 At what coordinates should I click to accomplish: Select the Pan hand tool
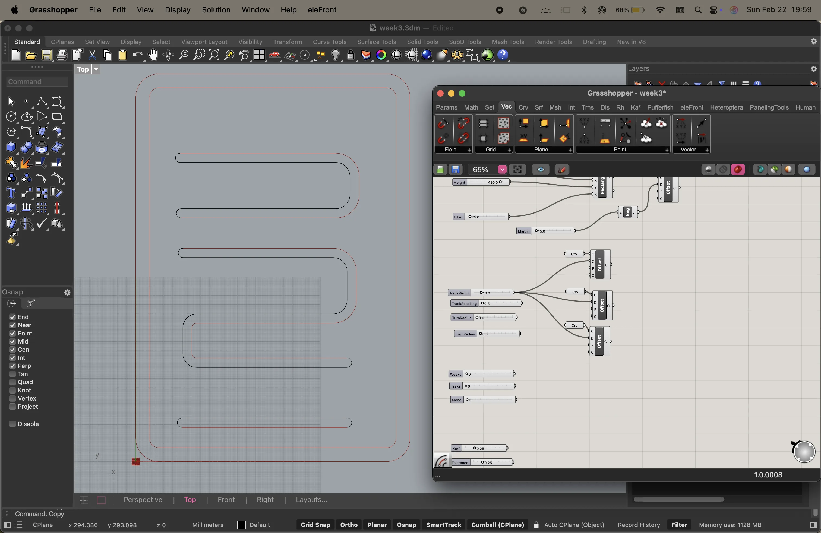click(153, 55)
